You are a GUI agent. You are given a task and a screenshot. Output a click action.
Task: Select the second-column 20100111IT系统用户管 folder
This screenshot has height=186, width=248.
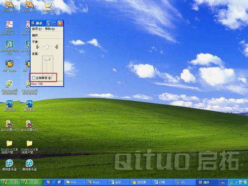coord(29,147)
